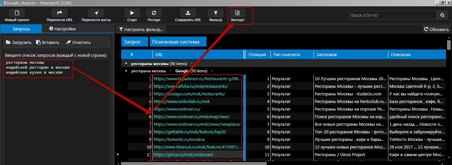Open the ginza.ru/msk/restaurant URL
Image resolution: width=452 pixels, height=165 pixels.
tap(184, 155)
